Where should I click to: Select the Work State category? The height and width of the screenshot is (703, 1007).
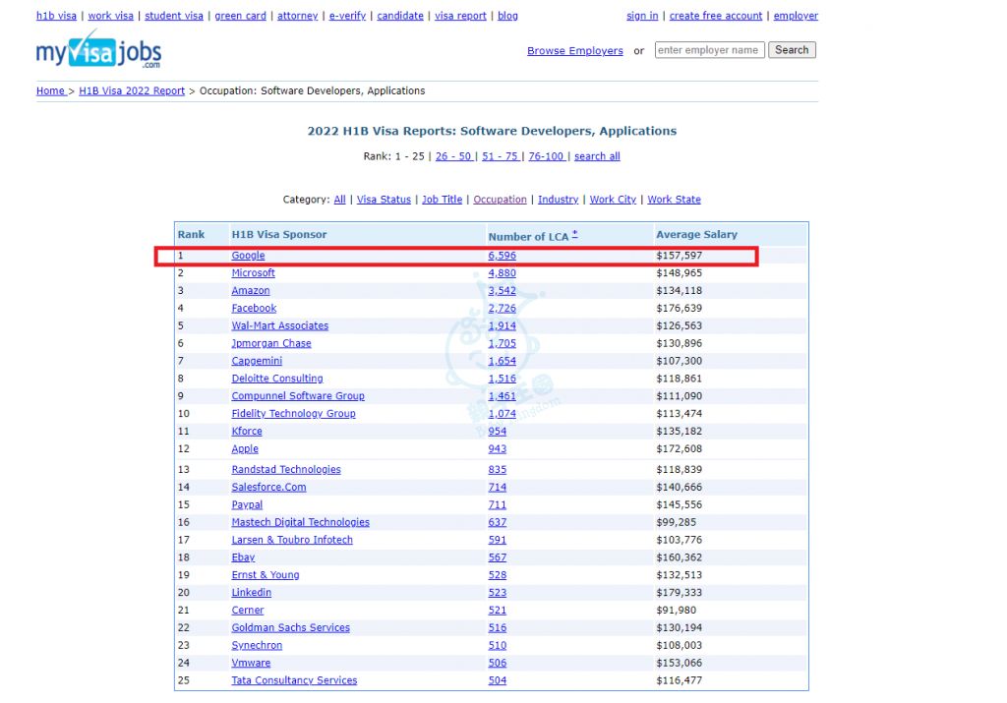pyautogui.click(x=674, y=199)
